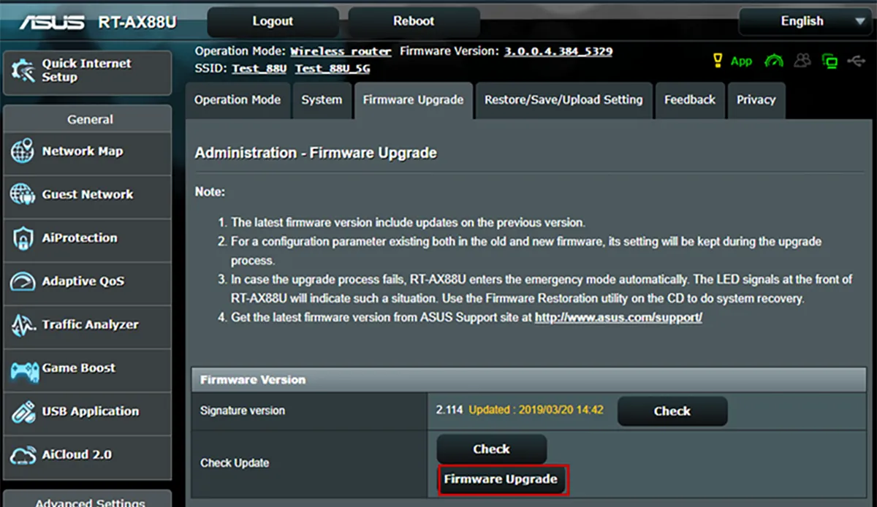Image resolution: width=877 pixels, height=507 pixels.
Task: Click the Traffic Analyzer graph icon
Action: 23,325
